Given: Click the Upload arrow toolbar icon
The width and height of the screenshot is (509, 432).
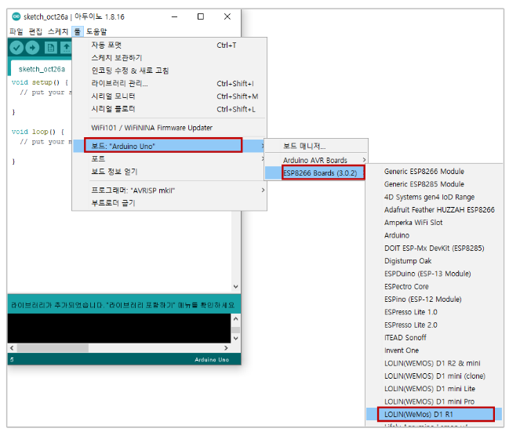Looking at the screenshot, I should pyautogui.click(x=32, y=48).
